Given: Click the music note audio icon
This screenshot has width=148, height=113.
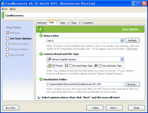Looking at the screenshot, I should 96,65.
